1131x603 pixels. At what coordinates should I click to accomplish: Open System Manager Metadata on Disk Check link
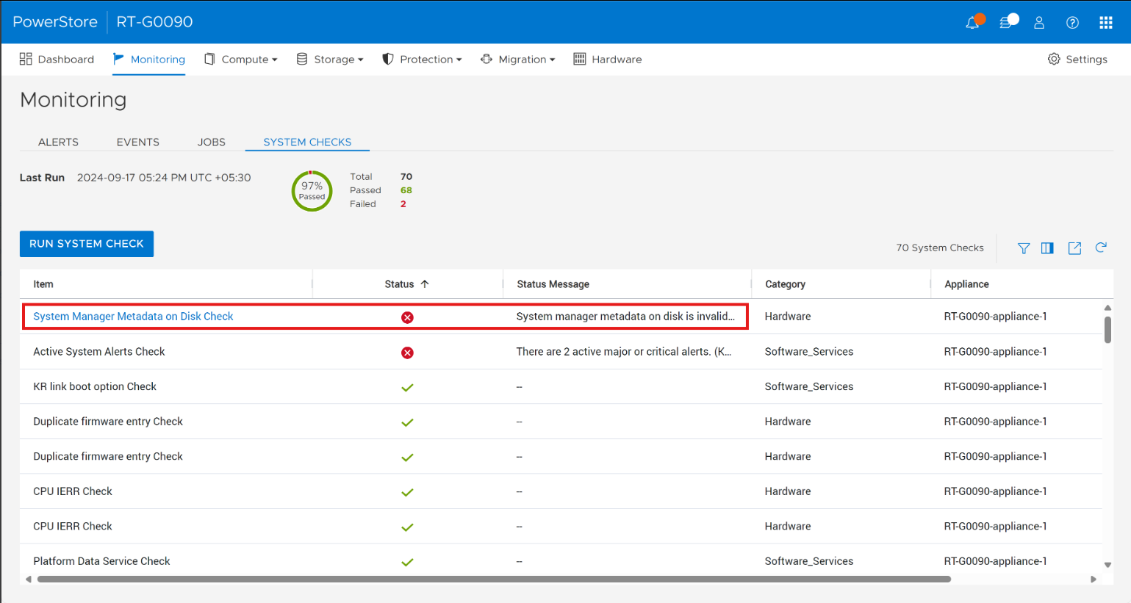click(x=133, y=317)
